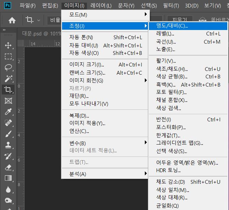Select the Gradient tool
The image size is (229, 210).
click(8, 178)
